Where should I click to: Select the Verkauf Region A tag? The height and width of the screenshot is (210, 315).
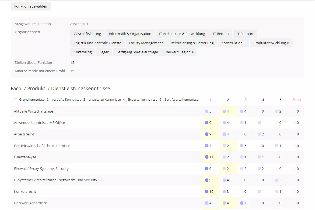180,52
